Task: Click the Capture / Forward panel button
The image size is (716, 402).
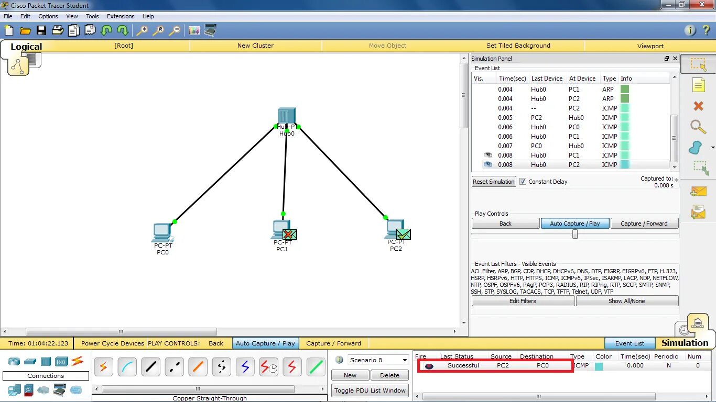Action: [644, 224]
